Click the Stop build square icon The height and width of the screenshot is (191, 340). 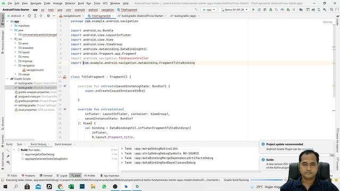pyautogui.click(x=294, y=10)
